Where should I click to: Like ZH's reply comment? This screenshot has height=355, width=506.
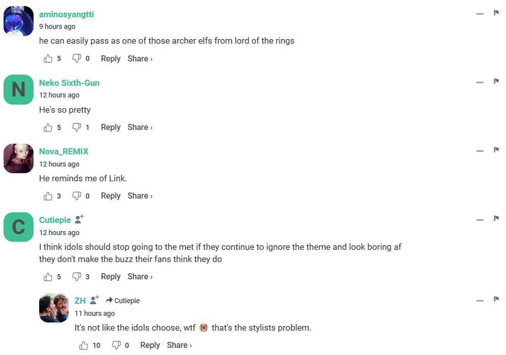pyautogui.click(x=84, y=345)
